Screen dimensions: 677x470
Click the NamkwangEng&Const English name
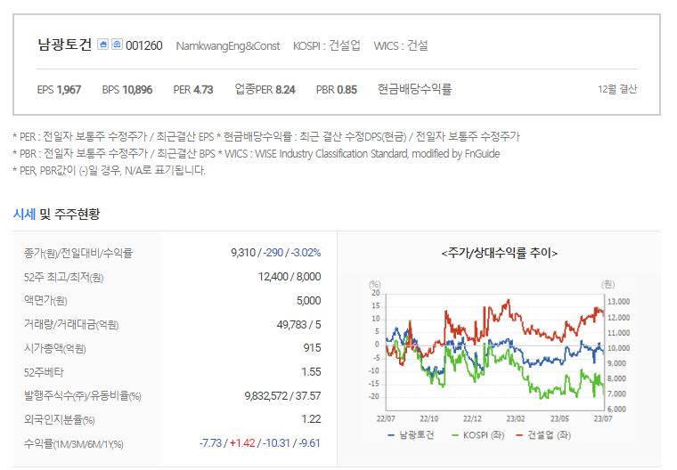pyautogui.click(x=228, y=45)
